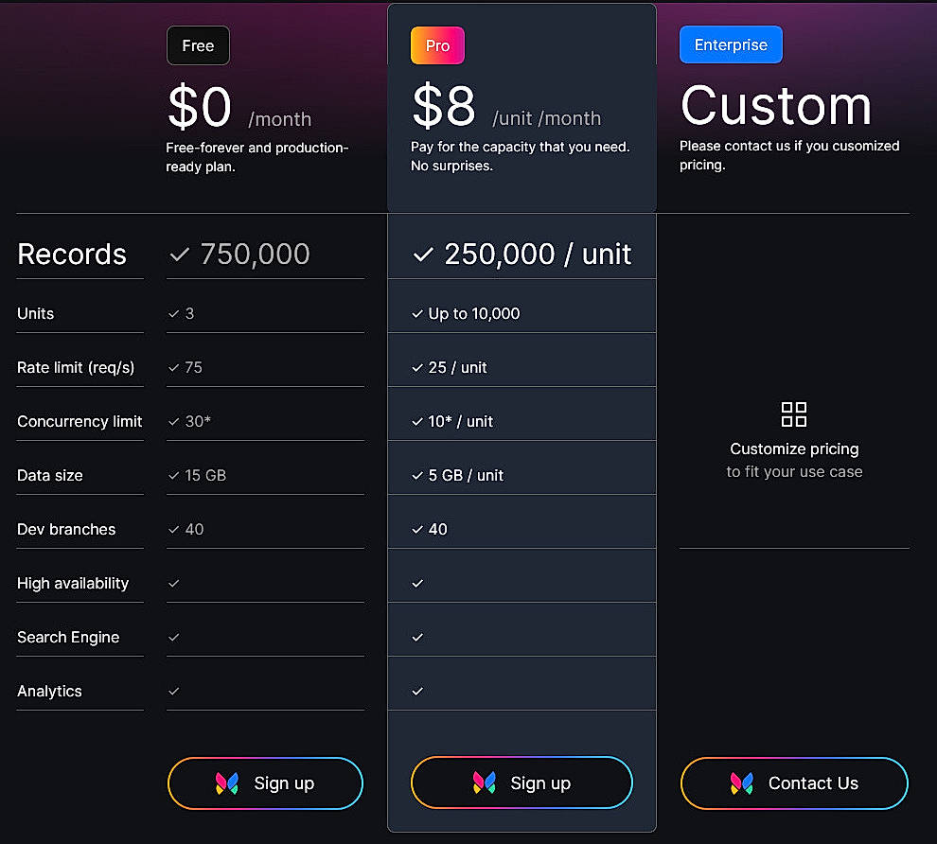This screenshot has width=937, height=844.
Task: Toggle the Search Engine checkmark in Pro column
Action: 416,637
